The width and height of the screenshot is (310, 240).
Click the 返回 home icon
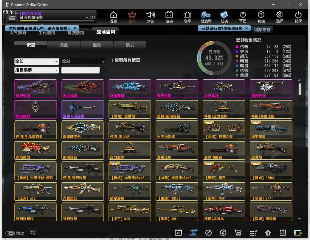tap(114, 17)
